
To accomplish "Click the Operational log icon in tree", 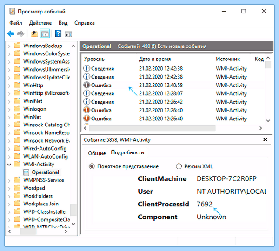I will pyautogui.click(x=27, y=172).
